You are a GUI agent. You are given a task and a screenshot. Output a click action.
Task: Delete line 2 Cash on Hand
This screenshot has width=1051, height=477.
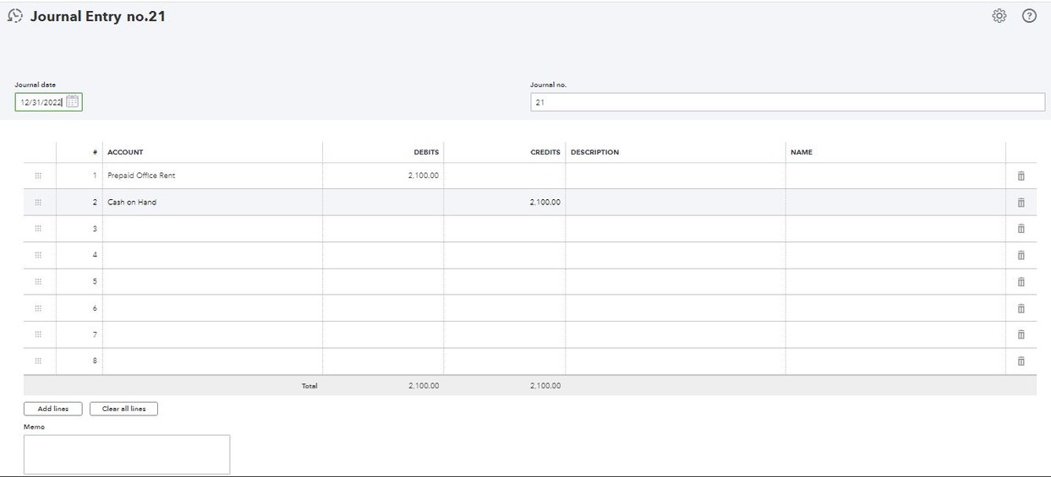(1021, 203)
